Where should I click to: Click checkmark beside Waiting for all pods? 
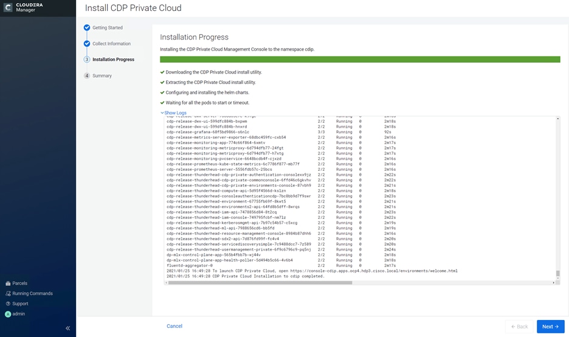[162, 103]
